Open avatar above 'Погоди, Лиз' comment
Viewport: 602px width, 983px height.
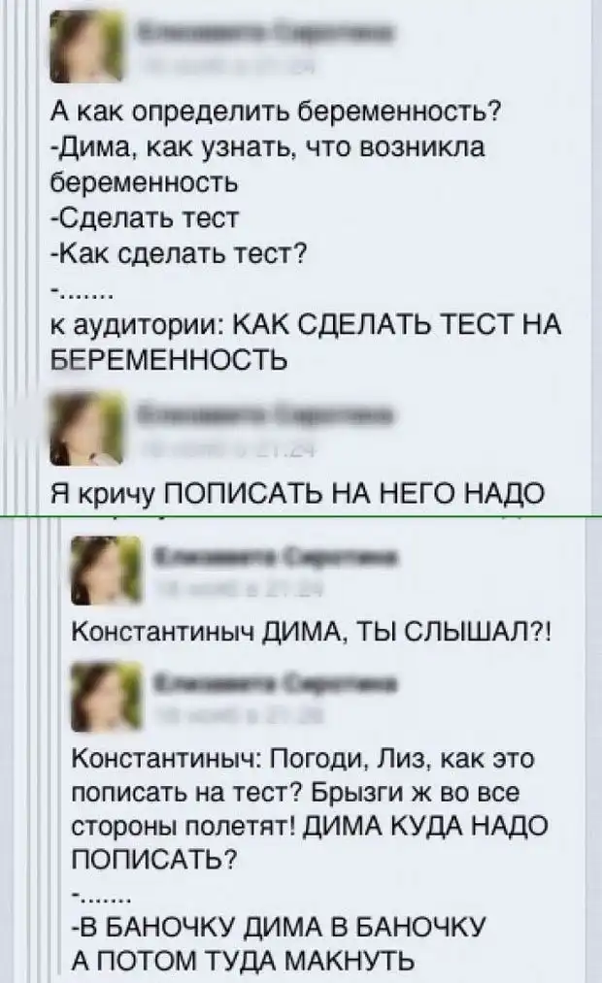(x=107, y=697)
